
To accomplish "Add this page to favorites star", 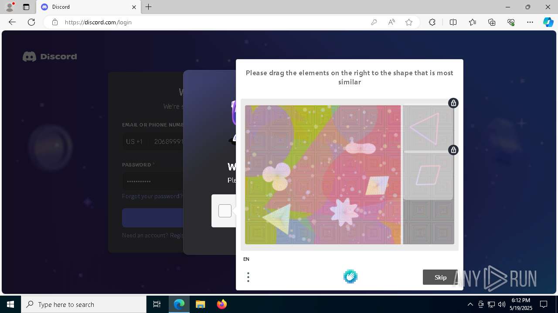I will (409, 22).
